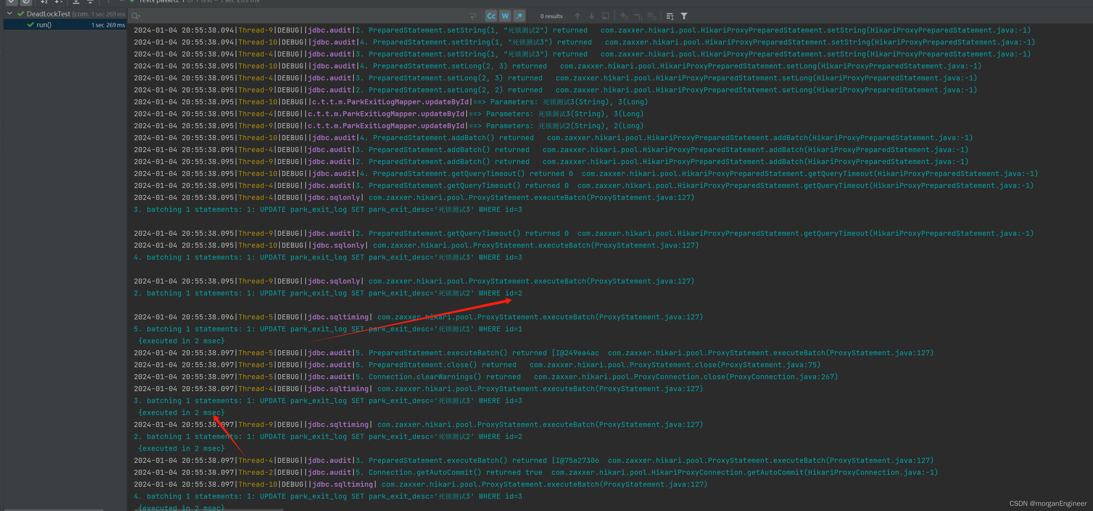Screen dimensions: 1093x511
Task: Toggle whole Words (W) search option
Action: click(x=505, y=16)
